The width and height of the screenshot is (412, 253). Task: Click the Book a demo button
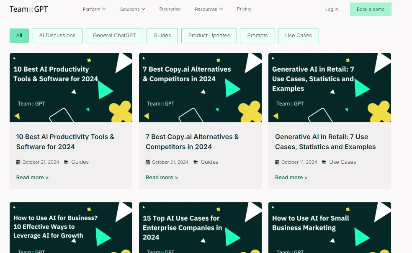coord(371,9)
